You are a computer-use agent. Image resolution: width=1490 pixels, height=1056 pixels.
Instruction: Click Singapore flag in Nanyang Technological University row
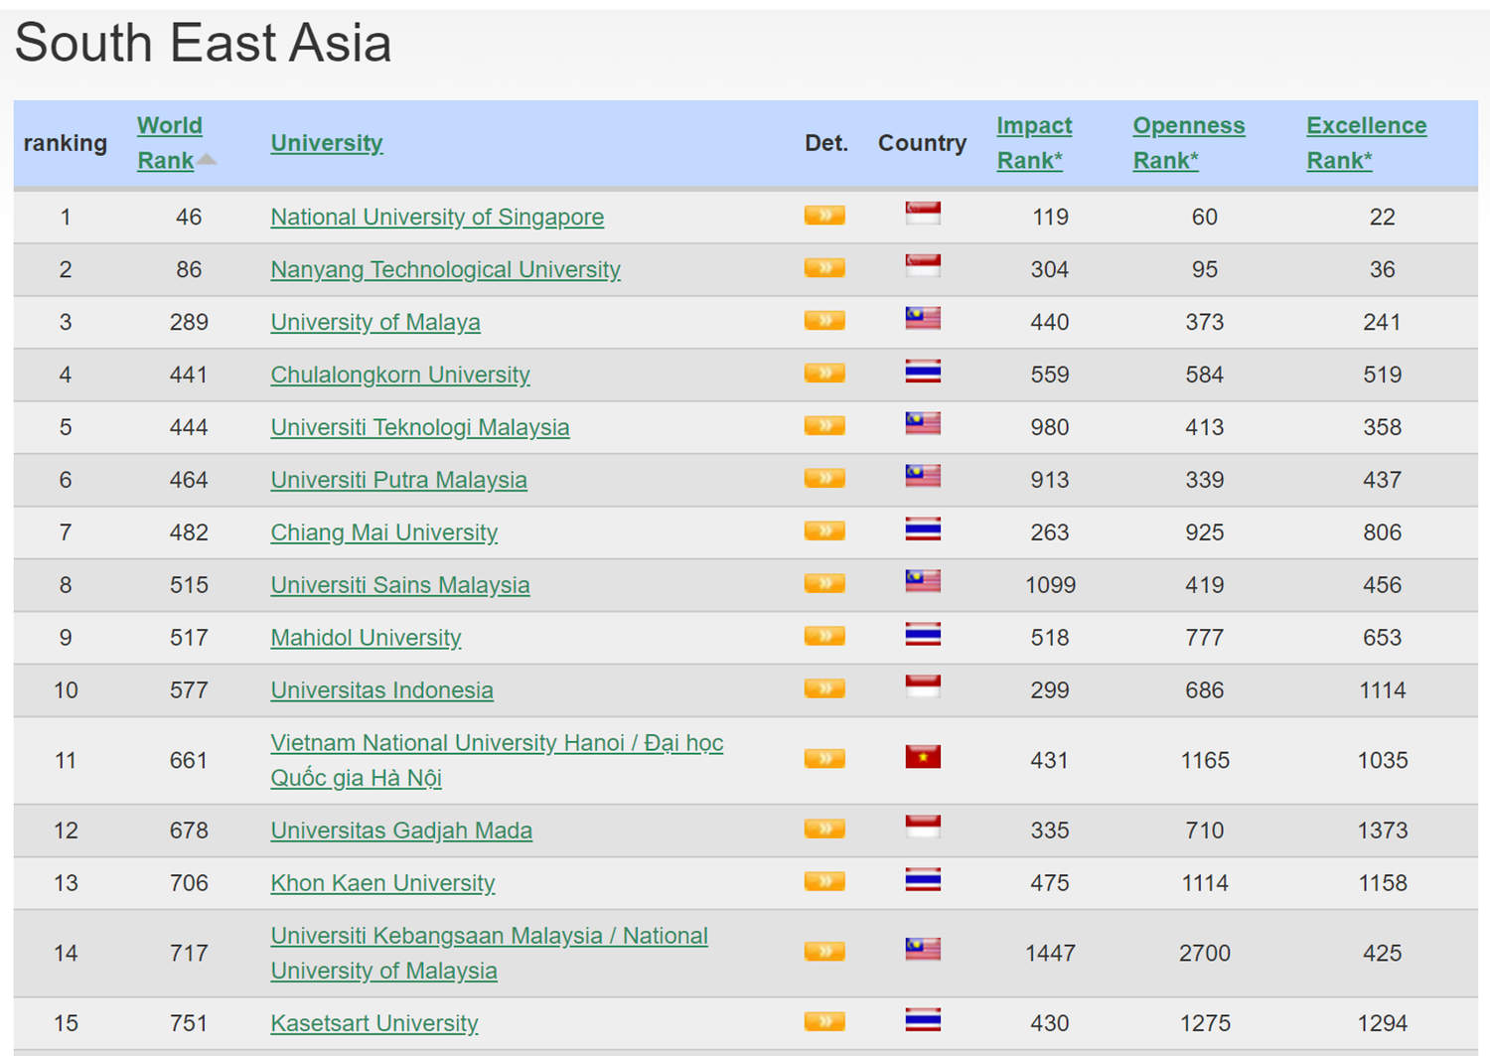click(x=923, y=265)
